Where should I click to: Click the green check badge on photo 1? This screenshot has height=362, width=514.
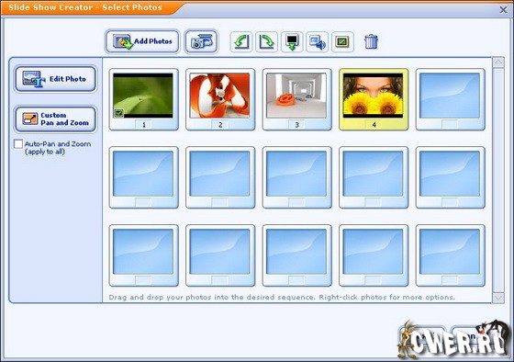(x=119, y=113)
